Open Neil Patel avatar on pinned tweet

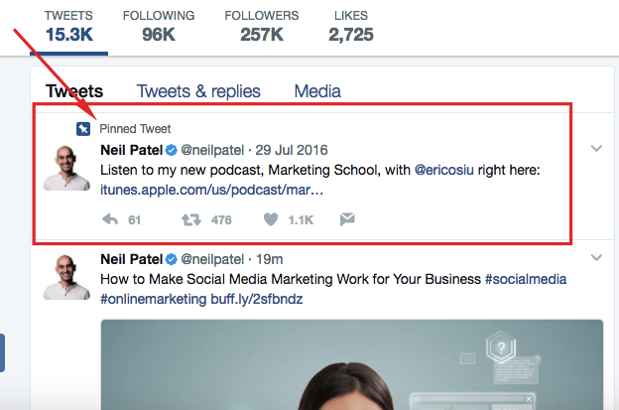(x=66, y=168)
